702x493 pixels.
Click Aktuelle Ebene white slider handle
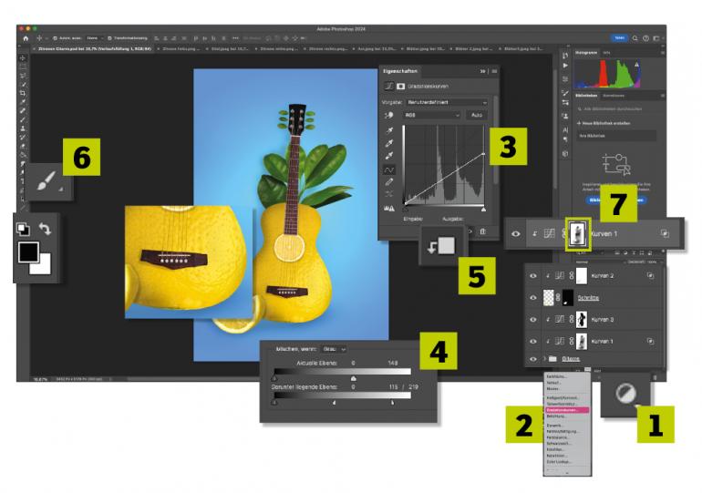pos(353,378)
